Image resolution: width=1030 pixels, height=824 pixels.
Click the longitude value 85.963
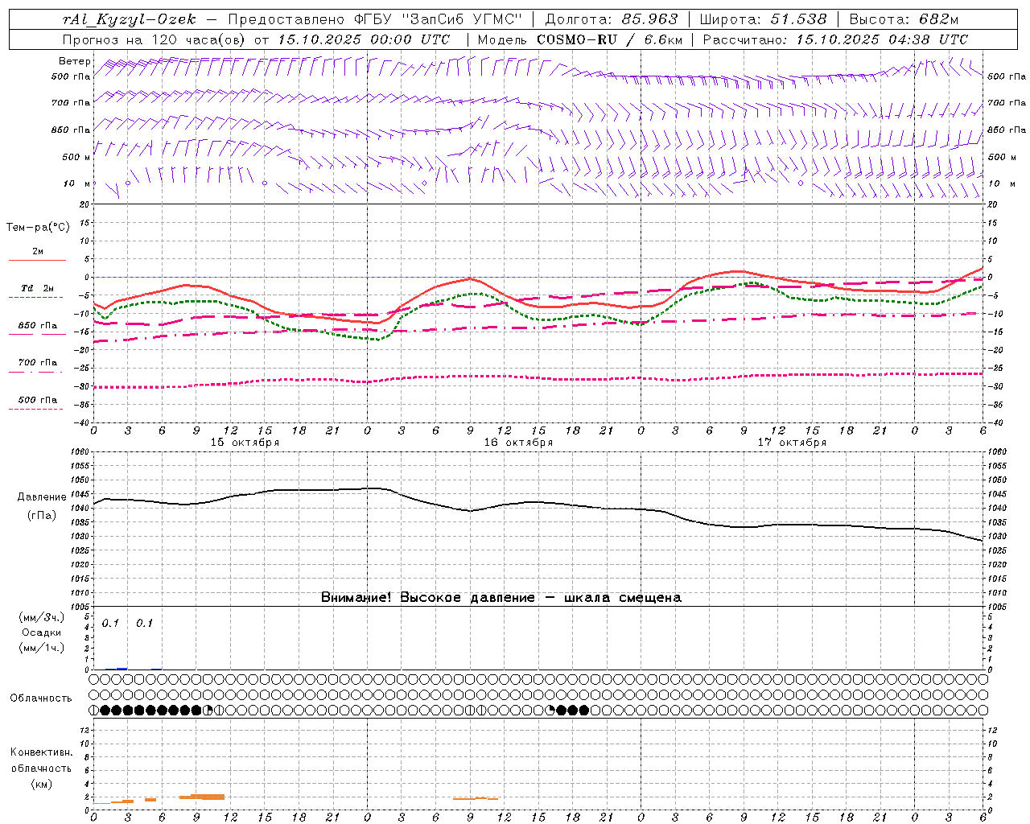651,19
